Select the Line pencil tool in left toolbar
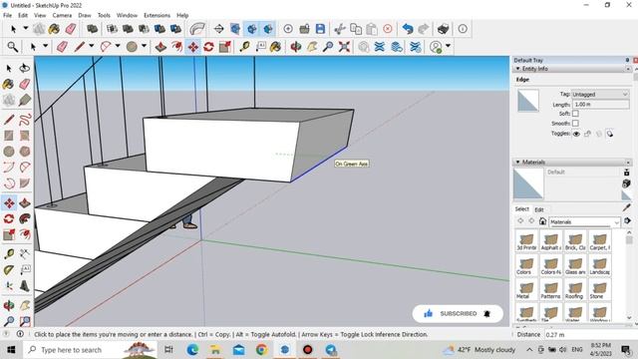638x359 pixels. 9,120
